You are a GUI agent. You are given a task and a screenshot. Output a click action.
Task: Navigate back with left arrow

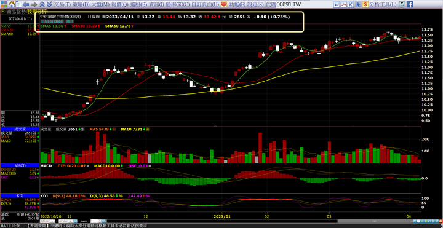pyautogui.click(x=26, y=4)
